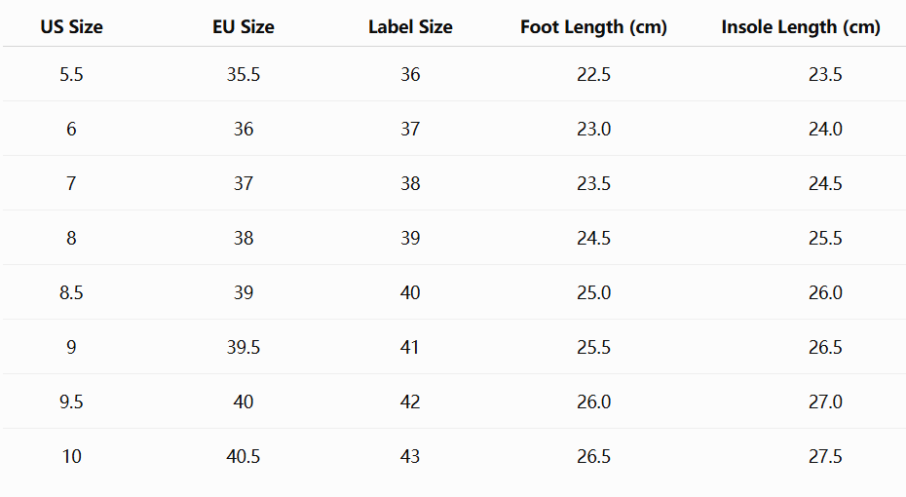Select US size 5.5 cell
This screenshot has width=906, height=497.
click(71, 74)
